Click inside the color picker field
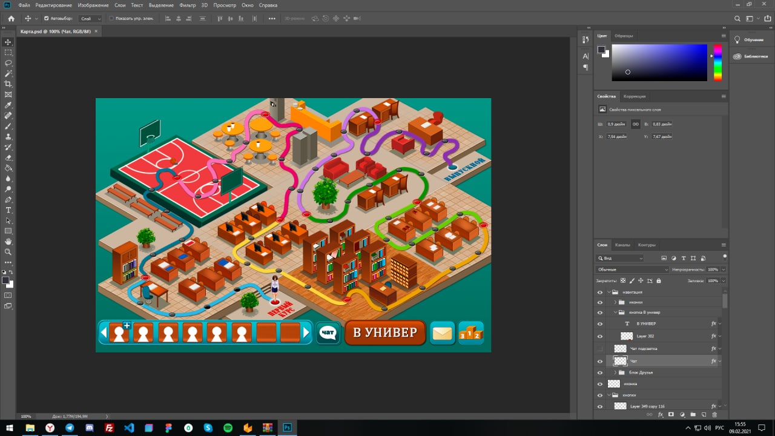 pos(659,62)
